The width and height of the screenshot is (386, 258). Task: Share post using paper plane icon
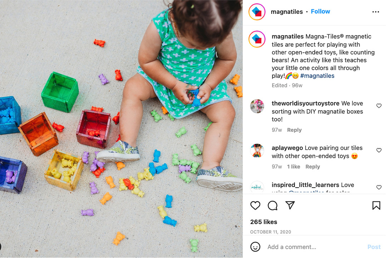click(x=290, y=205)
